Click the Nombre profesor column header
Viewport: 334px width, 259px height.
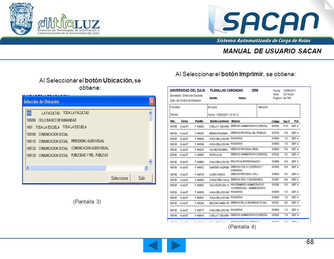pos(219,121)
